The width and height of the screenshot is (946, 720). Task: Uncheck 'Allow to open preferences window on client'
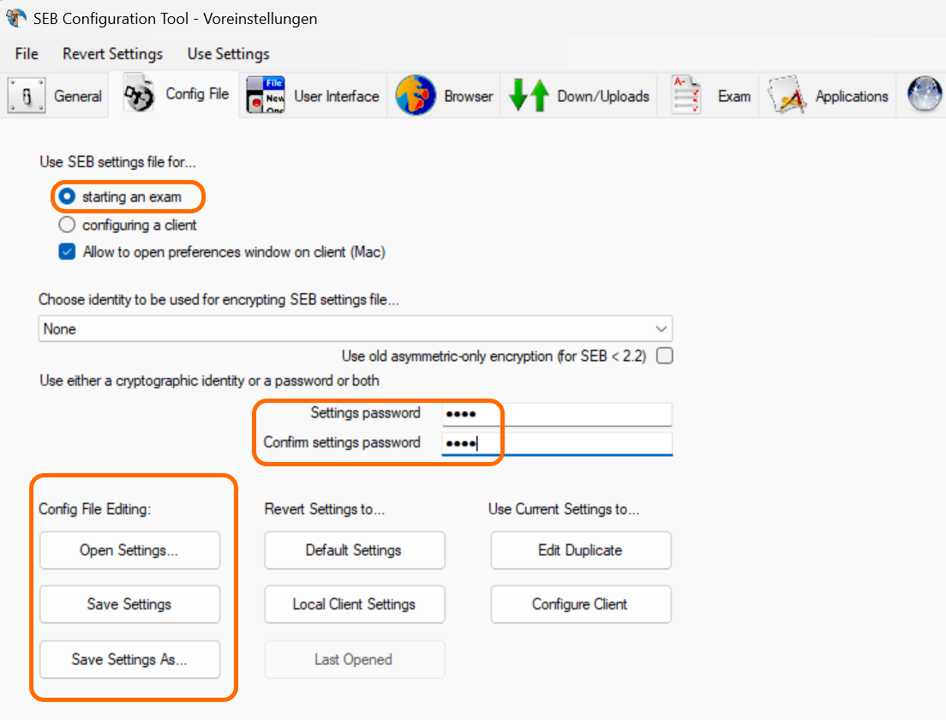(68, 253)
